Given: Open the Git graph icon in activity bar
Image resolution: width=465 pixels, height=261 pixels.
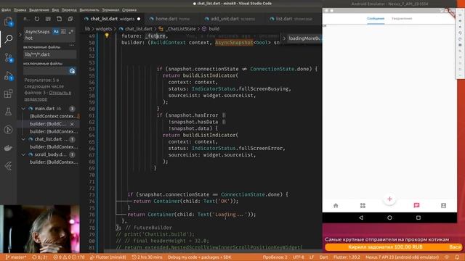Looking at the screenshot, I should (8, 130).
